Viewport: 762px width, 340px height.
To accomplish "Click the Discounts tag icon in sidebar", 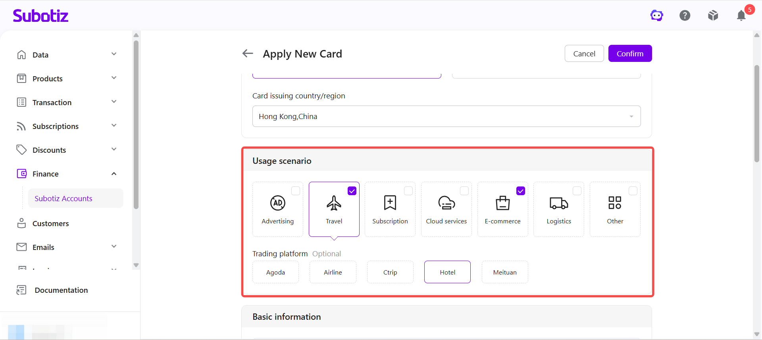I will [x=21, y=150].
